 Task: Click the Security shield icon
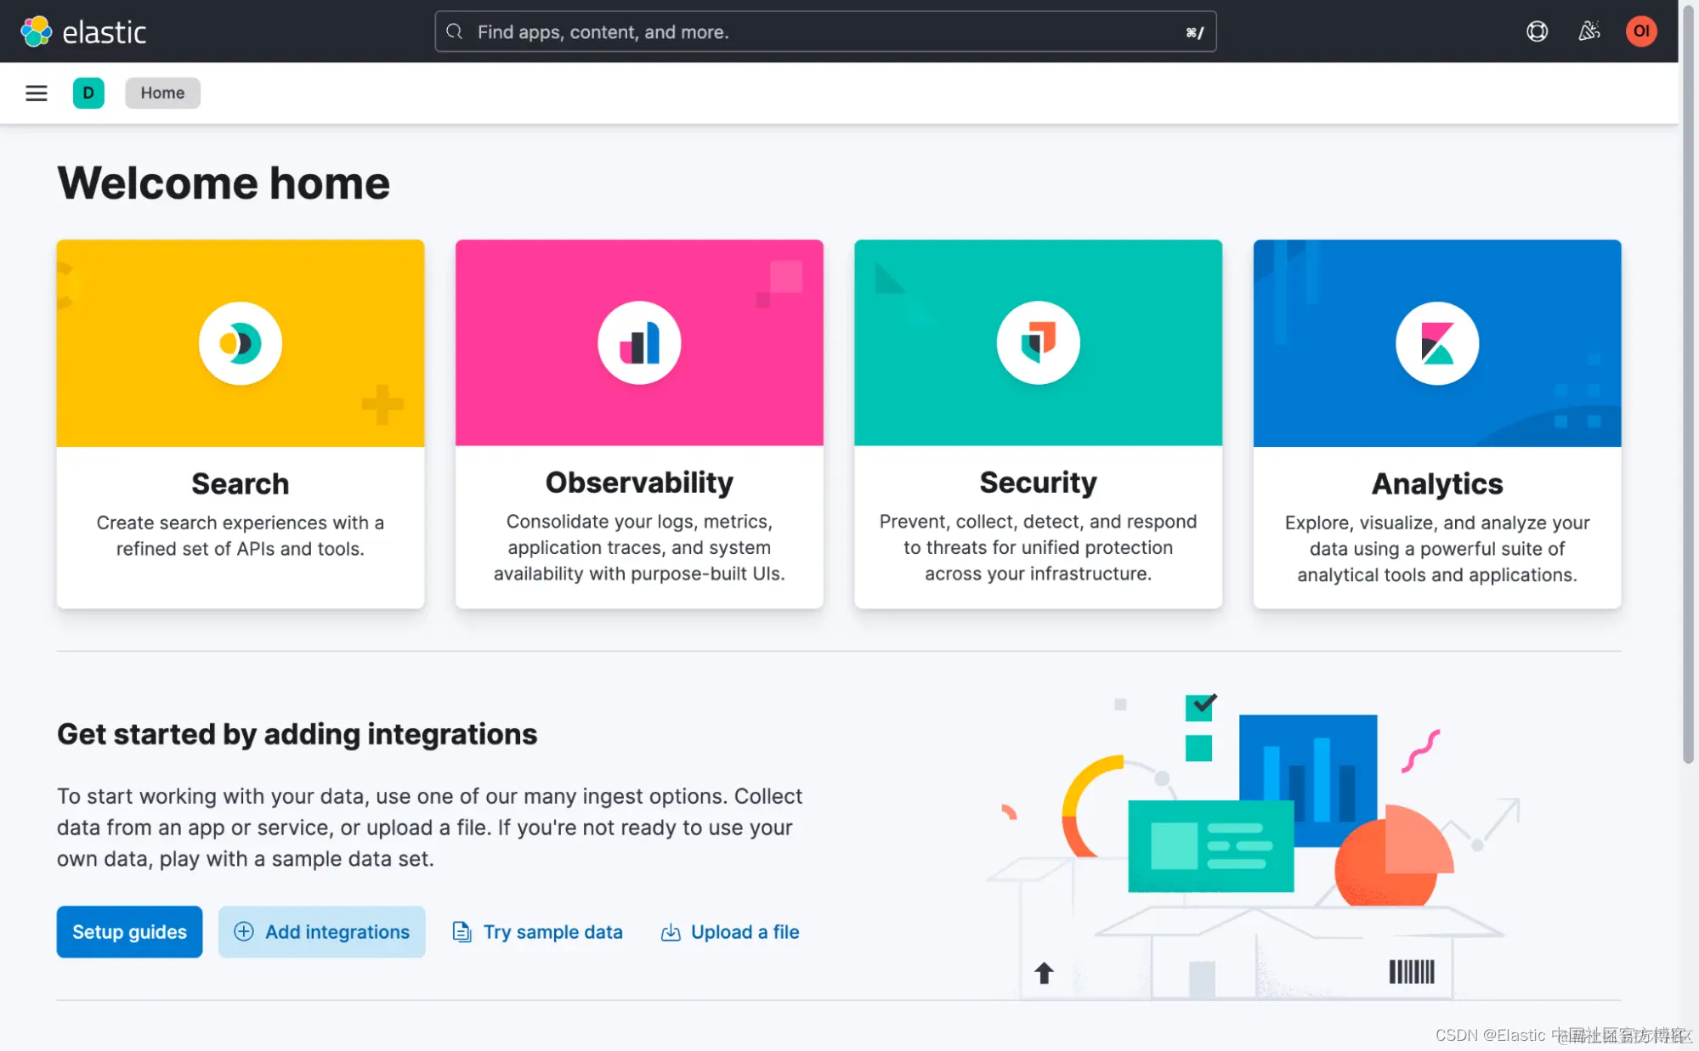[x=1038, y=343]
